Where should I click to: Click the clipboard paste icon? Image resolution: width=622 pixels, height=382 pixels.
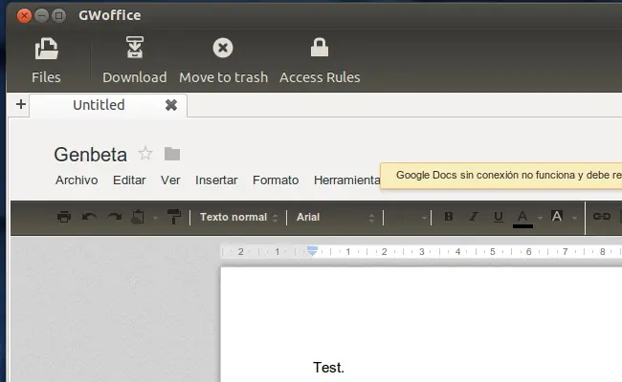[138, 217]
